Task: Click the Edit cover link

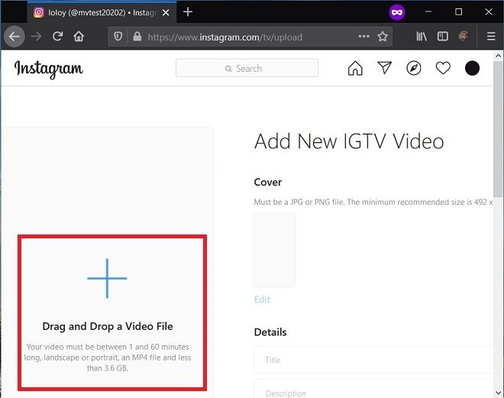Action: pyautogui.click(x=262, y=299)
